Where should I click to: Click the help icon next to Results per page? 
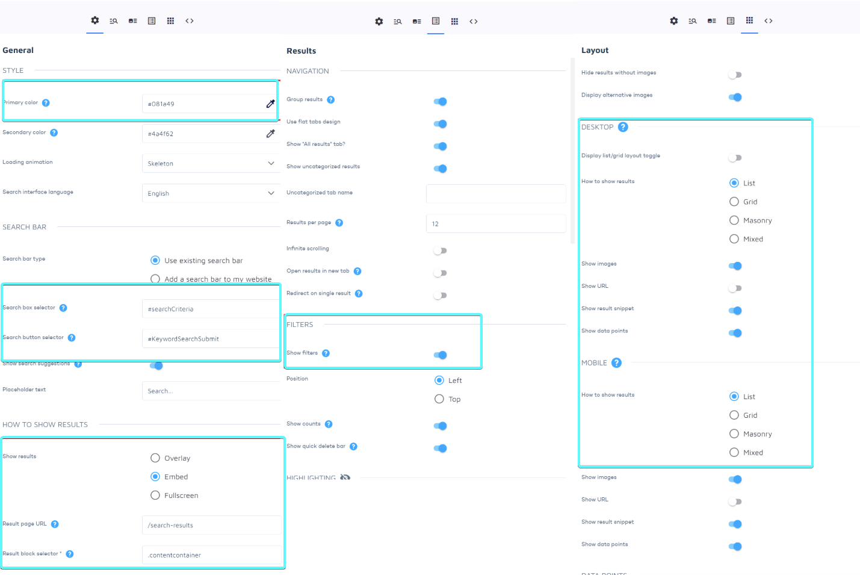339,223
